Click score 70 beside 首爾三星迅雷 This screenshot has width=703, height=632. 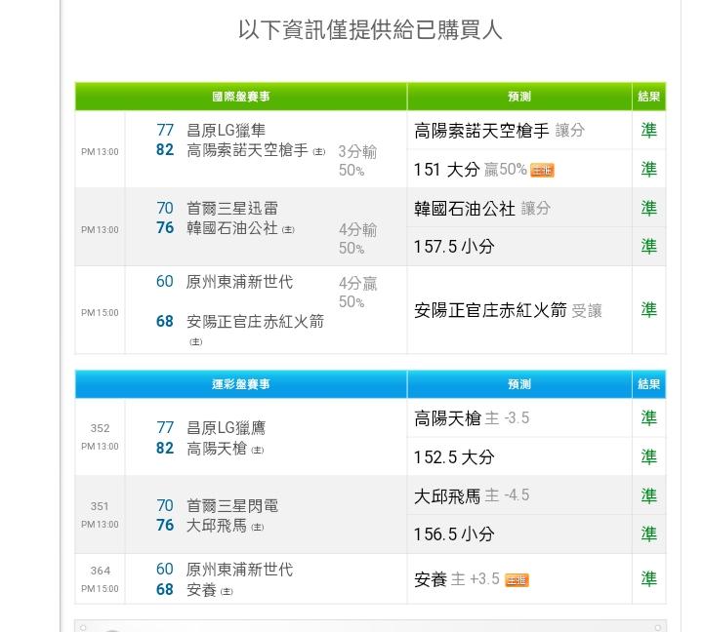tap(165, 208)
